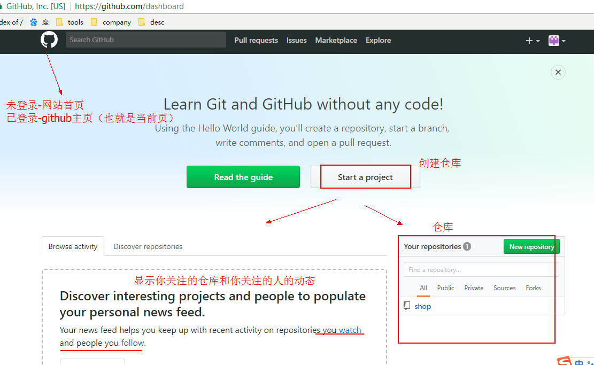
Task: Switch to Discover repositories tab
Action: [148, 246]
